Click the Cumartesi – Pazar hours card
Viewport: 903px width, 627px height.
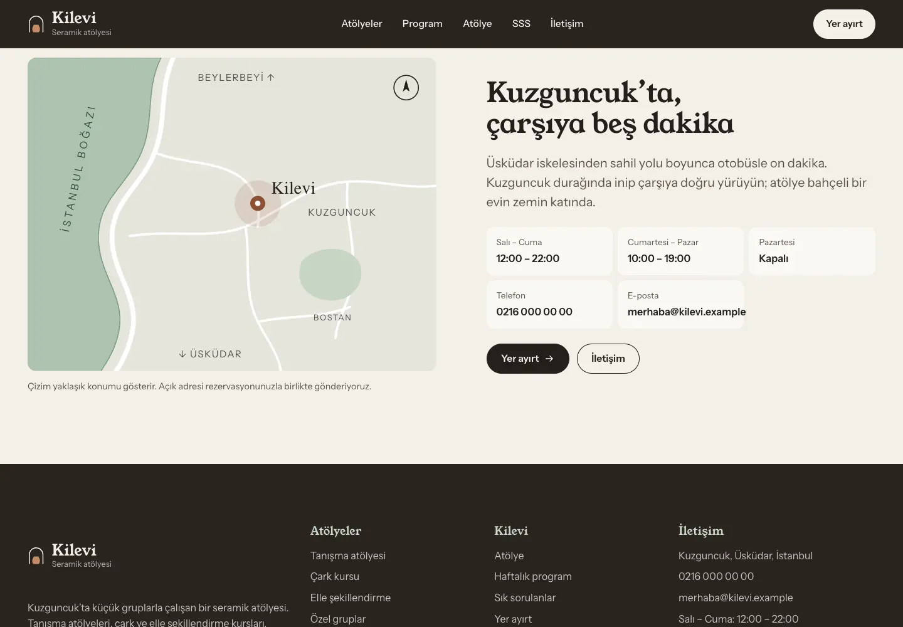(680, 251)
